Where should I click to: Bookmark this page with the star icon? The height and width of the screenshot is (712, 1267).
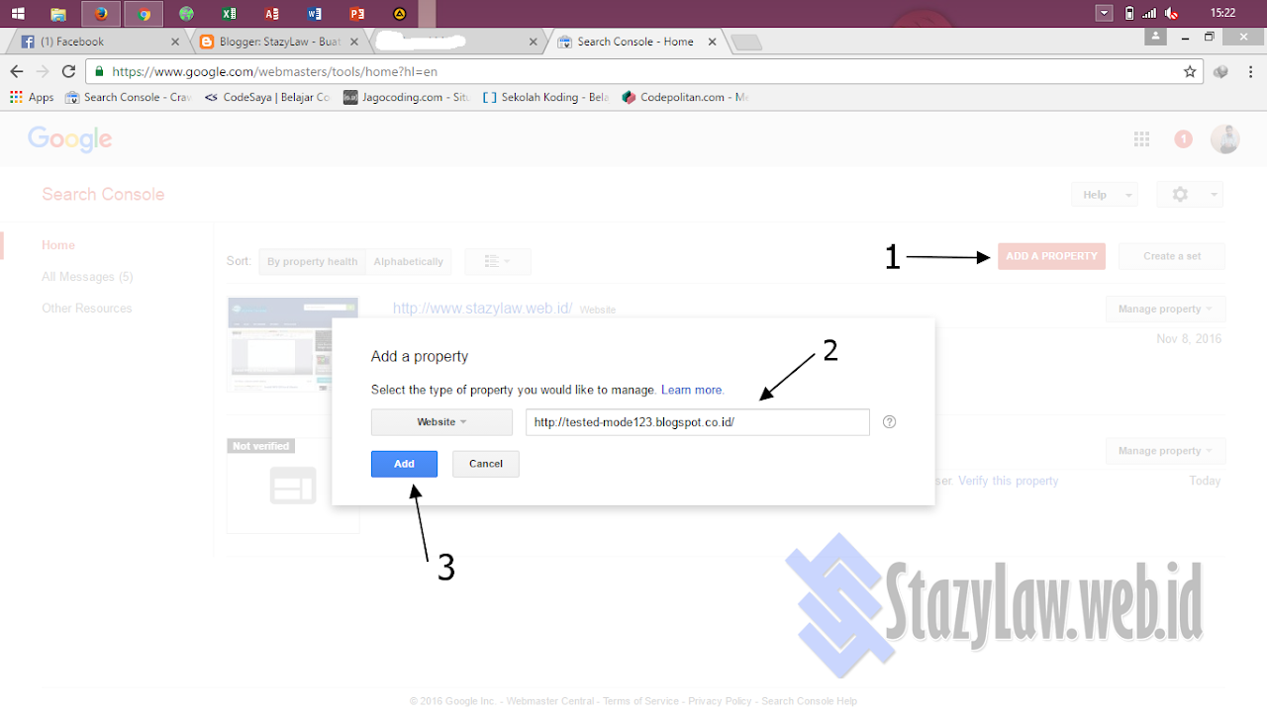point(1190,71)
